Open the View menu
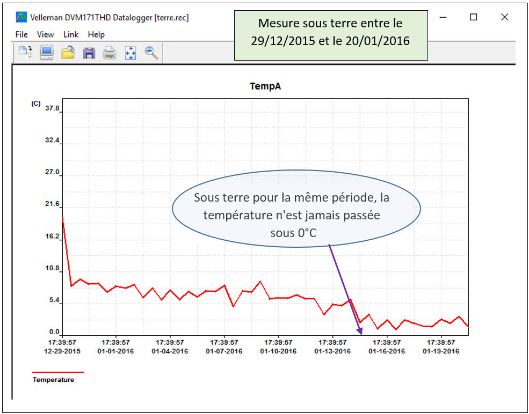The width and height of the screenshot is (529, 414). (45, 34)
